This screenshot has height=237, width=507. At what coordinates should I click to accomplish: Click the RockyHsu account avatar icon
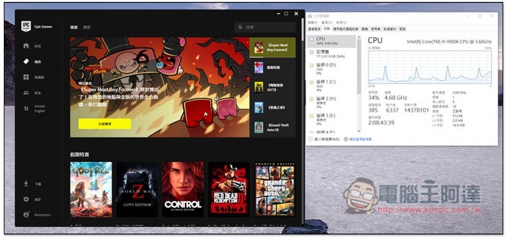tap(26, 214)
